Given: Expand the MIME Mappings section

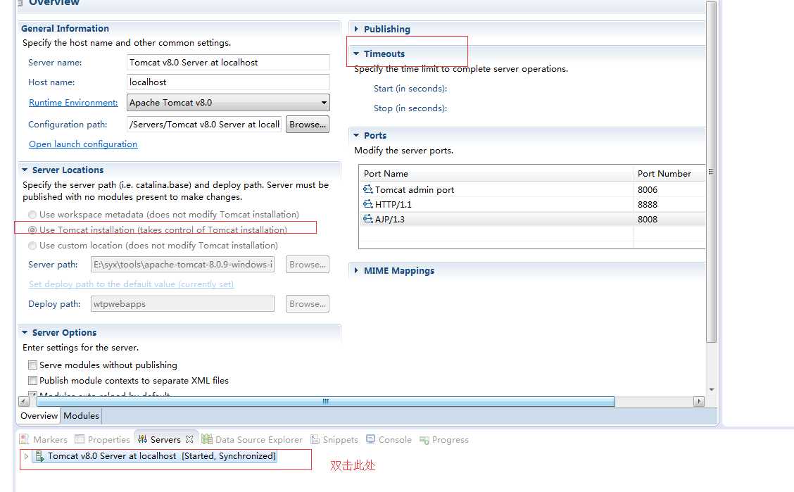Looking at the screenshot, I should pyautogui.click(x=356, y=270).
